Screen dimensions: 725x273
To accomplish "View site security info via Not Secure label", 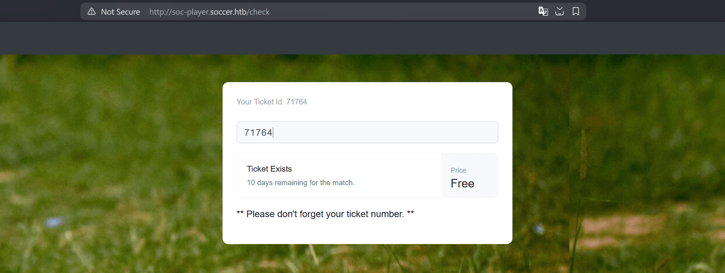I will pos(120,12).
